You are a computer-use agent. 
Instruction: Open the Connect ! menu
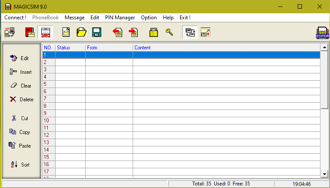coord(16,18)
